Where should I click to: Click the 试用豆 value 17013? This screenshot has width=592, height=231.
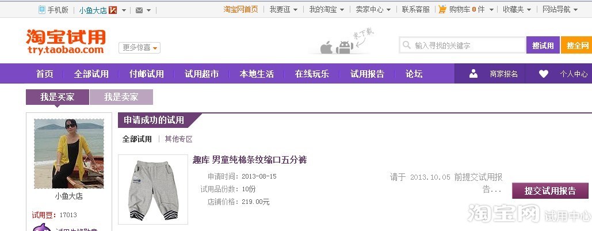click(x=68, y=215)
